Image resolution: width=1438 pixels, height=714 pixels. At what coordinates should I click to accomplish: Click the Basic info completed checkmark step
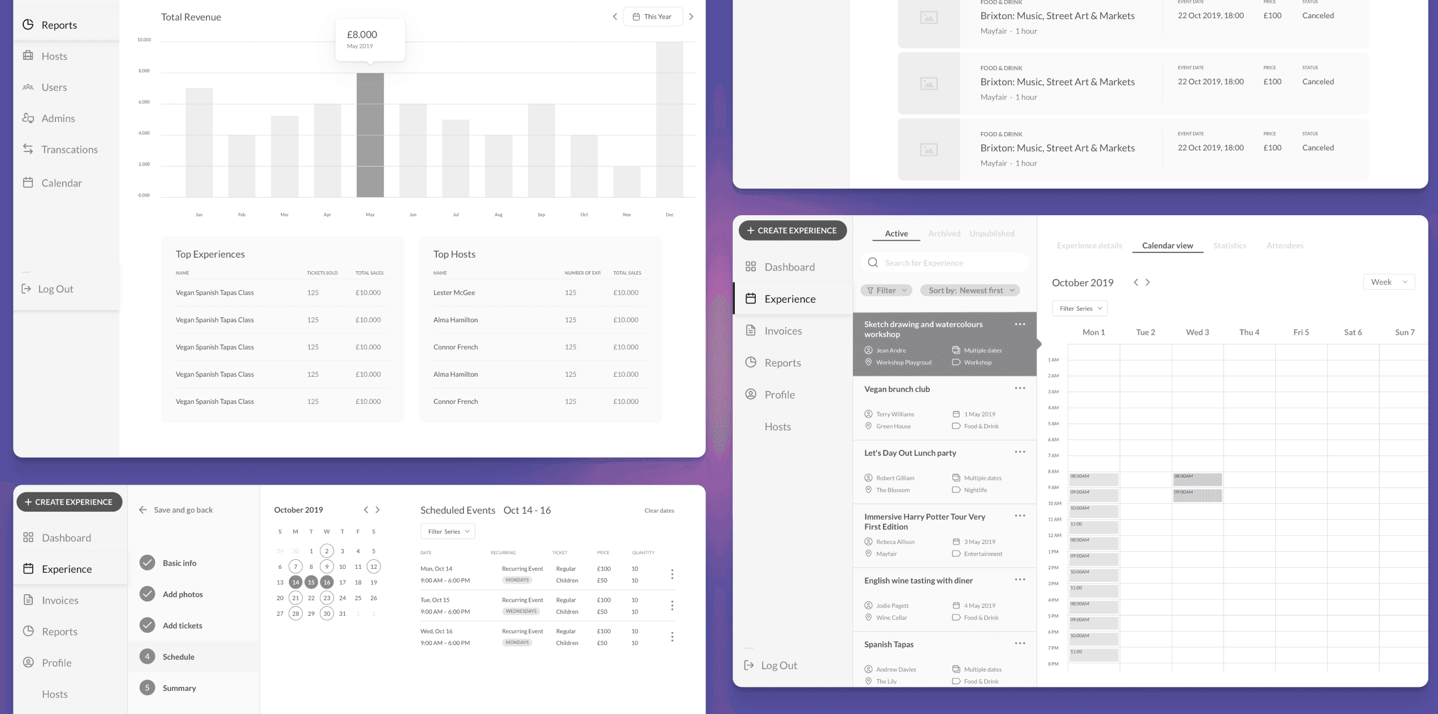coord(147,563)
